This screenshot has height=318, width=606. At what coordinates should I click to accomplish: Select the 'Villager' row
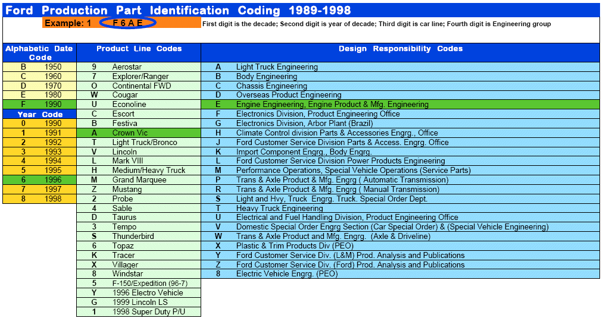[139, 265]
